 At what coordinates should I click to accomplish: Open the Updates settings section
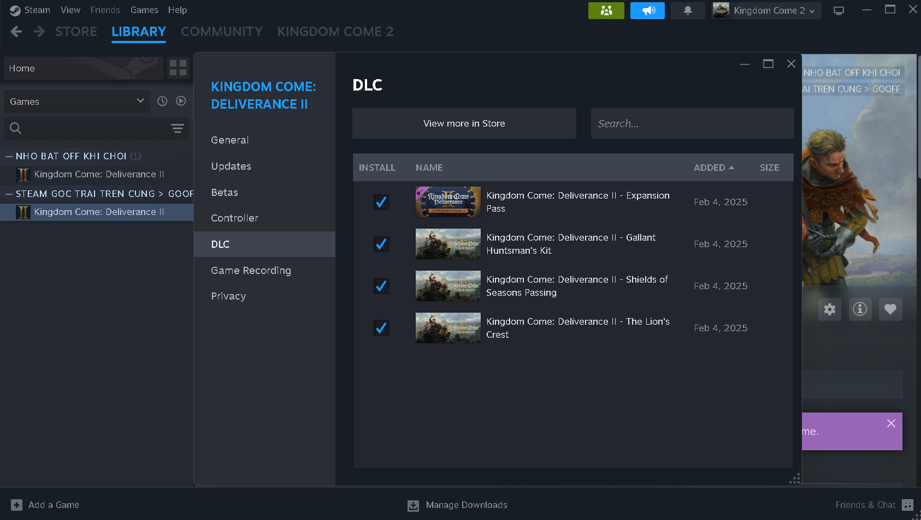pyautogui.click(x=264, y=166)
